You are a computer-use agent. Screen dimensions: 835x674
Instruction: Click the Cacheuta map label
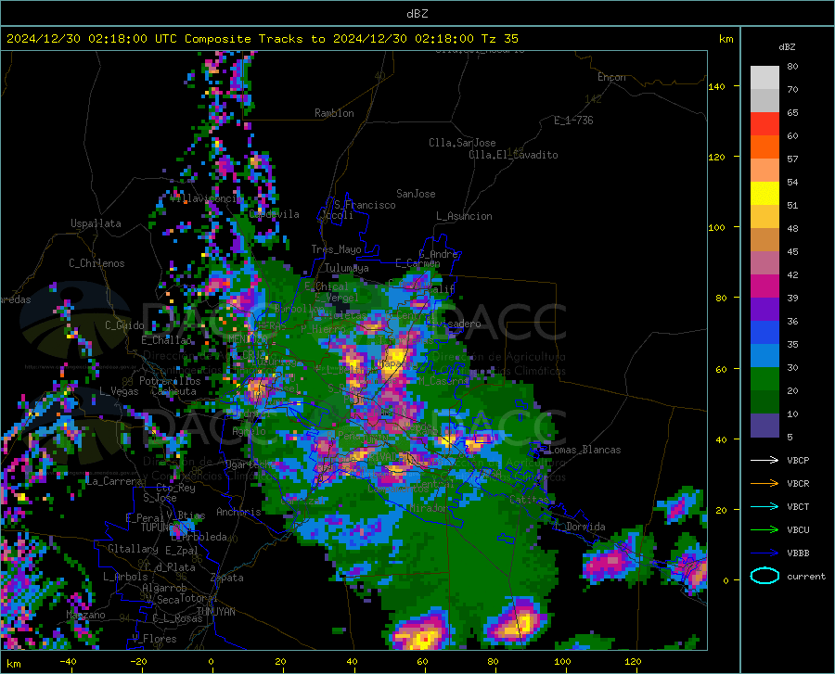173,391
